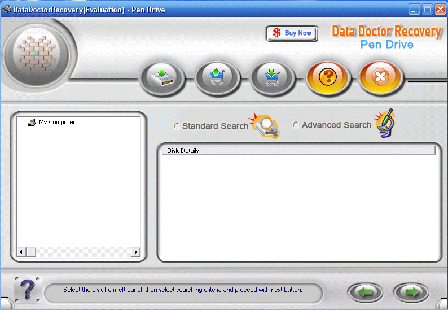The width and height of the screenshot is (448, 310).
Task: Click the Data Doctor Recovery title text
Action: [386, 31]
